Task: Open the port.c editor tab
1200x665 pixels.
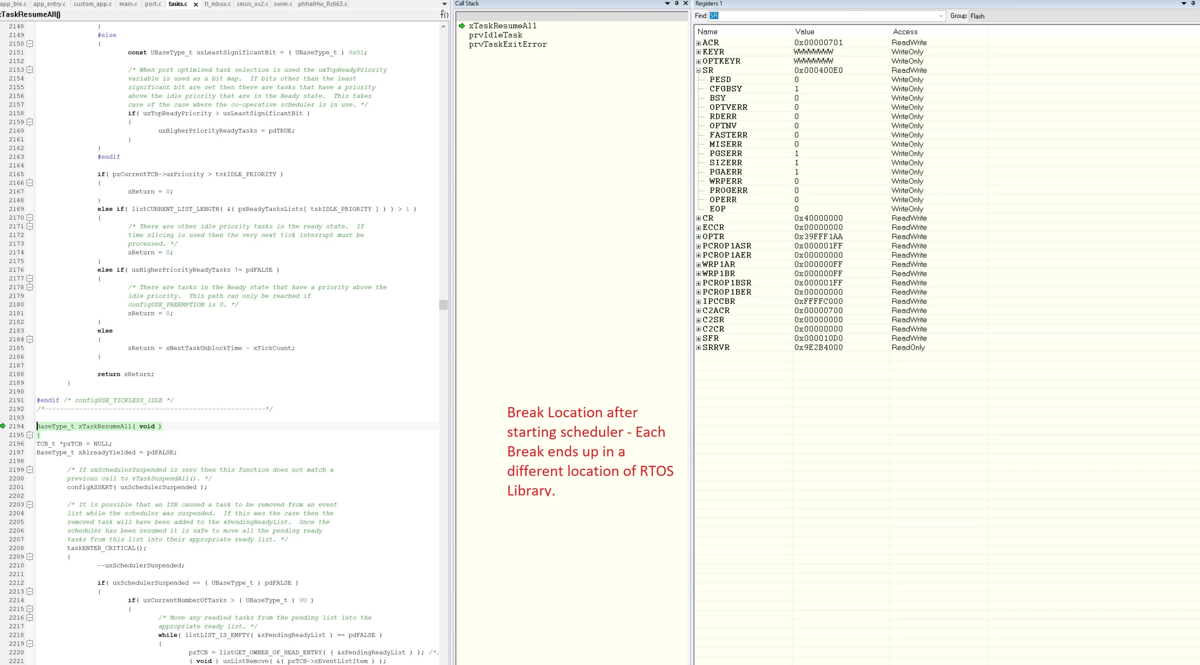Action: tap(153, 4)
